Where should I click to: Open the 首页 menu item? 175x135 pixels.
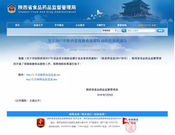17,25
